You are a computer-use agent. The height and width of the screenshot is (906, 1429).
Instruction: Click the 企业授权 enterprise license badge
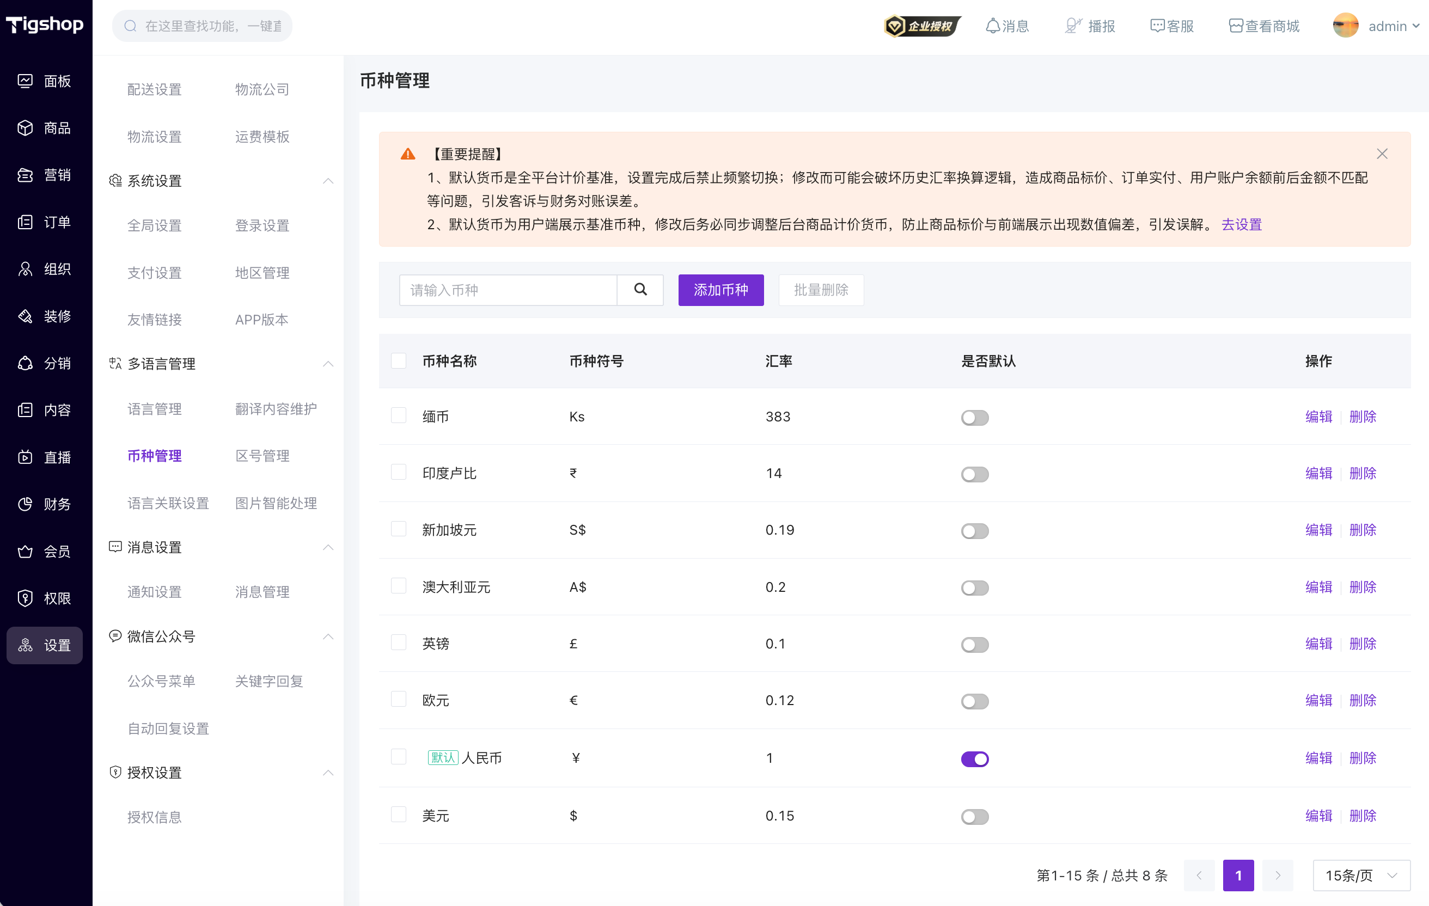pyautogui.click(x=922, y=26)
